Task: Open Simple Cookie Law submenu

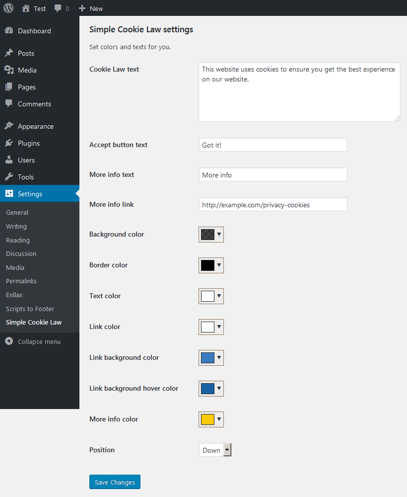Action: click(34, 323)
